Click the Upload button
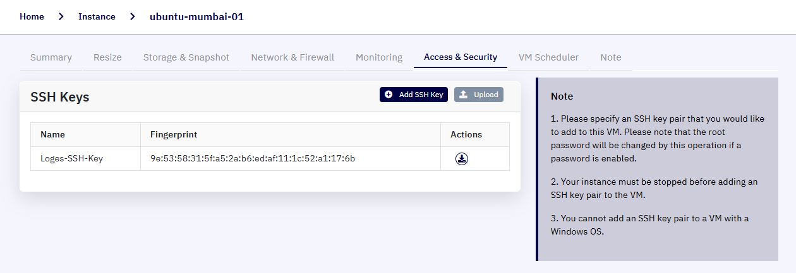Image resolution: width=796 pixels, height=273 pixels. pyautogui.click(x=479, y=95)
